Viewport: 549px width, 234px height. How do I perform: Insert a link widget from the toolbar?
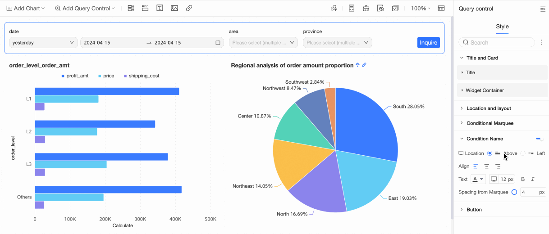pyautogui.click(x=189, y=8)
